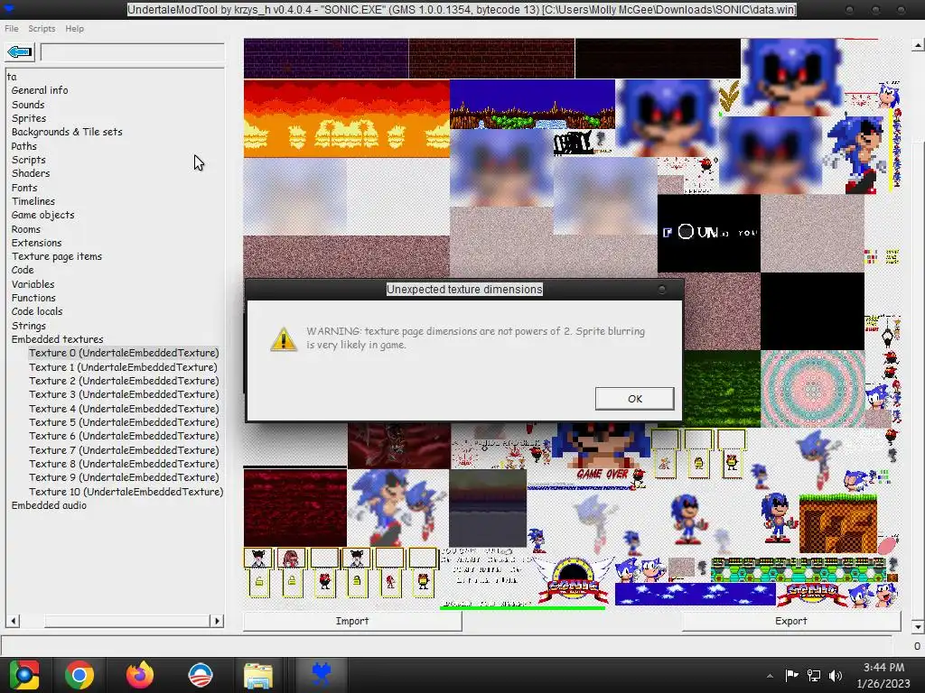Select Rooms in the tree
This screenshot has height=693, width=925.
(x=26, y=229)
